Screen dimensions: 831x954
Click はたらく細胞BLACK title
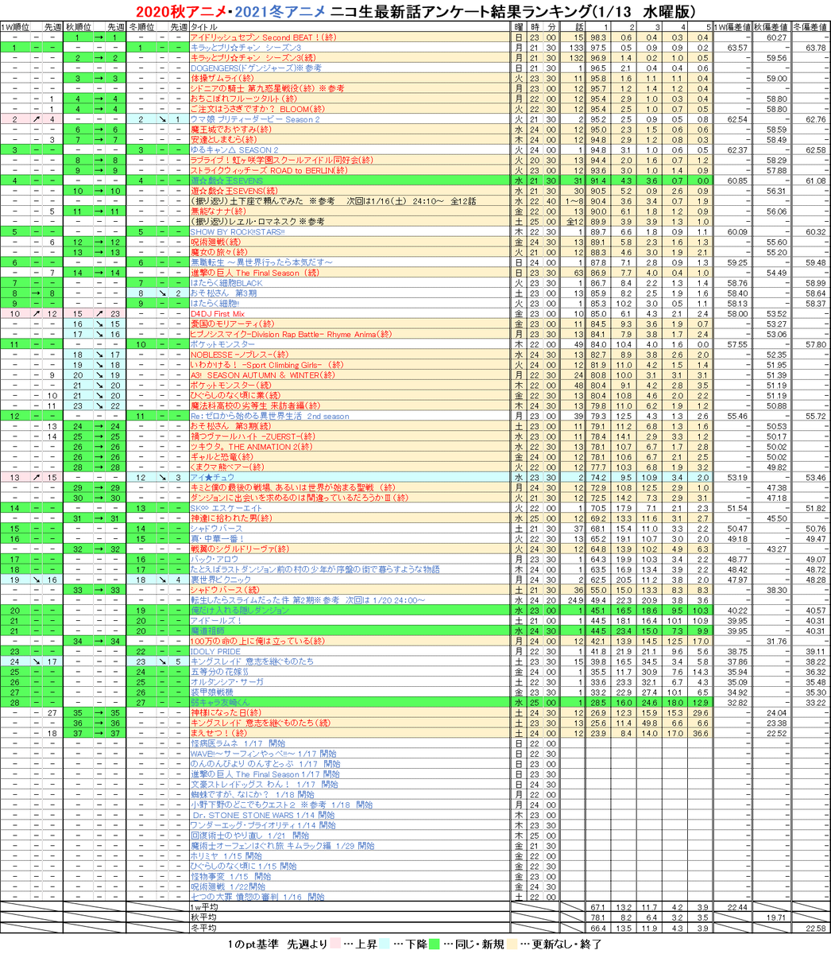point(227,284)
